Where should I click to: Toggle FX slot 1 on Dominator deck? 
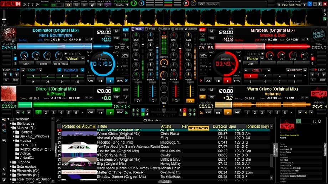(15, 59)
